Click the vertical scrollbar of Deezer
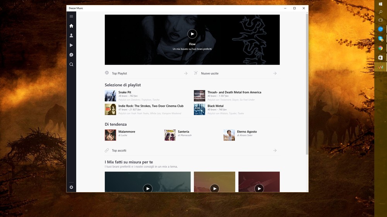Screen dimensions: 387x217 [307, 84]
